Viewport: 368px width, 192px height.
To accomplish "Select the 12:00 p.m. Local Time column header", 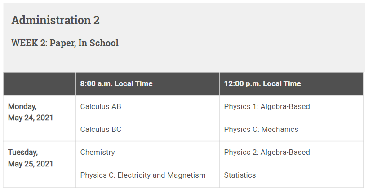I will coord(262,83).
